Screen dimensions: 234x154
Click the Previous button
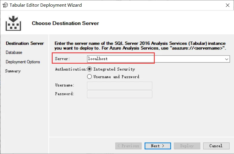pos(128,146)
